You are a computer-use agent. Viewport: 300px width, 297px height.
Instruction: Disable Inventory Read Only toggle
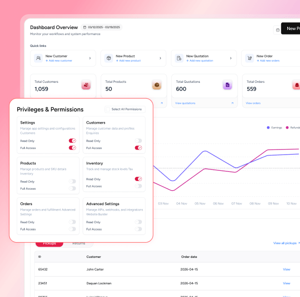click(138, 179)
